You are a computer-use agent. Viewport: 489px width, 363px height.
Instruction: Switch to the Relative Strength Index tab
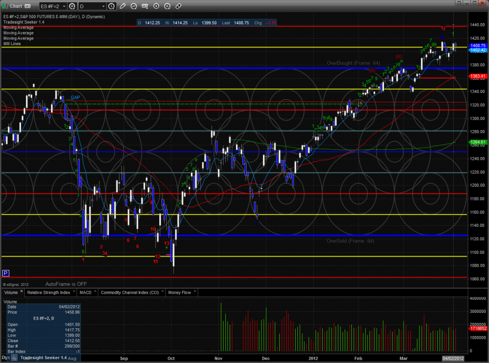pyautogui.click(x=49, y=292)
